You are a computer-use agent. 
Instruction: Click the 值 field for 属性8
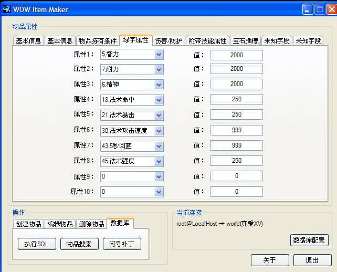tap(236, 161)
